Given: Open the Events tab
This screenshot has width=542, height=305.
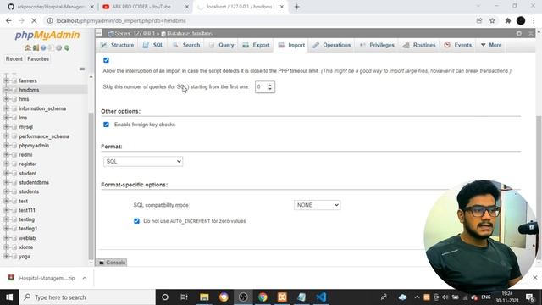Looking at the screenshot, I should tap(458, 45).
